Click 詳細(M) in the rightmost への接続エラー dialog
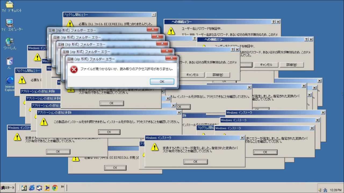 (292, 65)
